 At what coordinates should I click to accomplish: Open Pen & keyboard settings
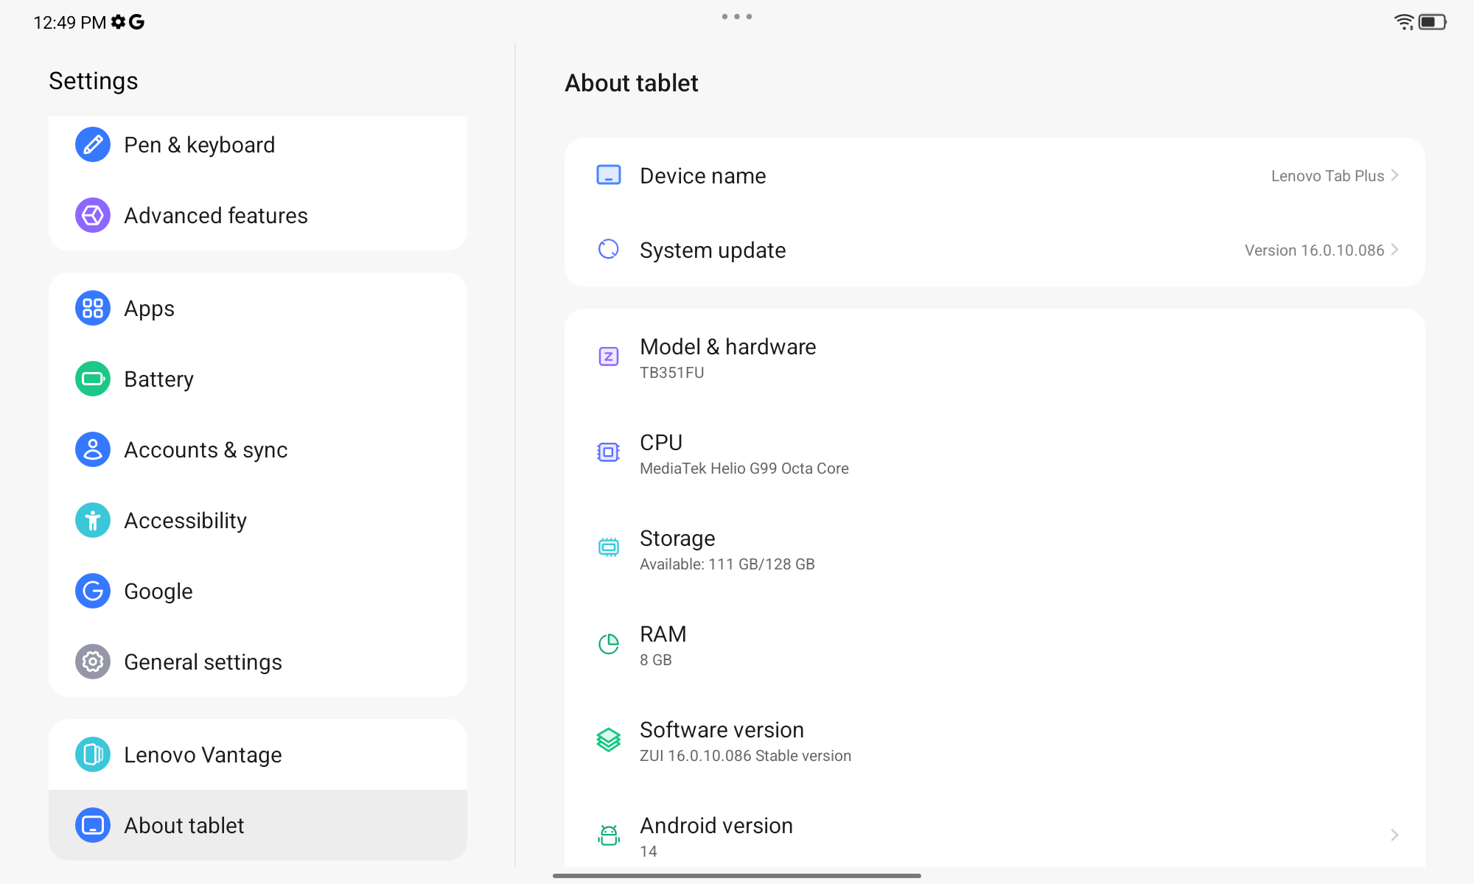pos(258,144)
